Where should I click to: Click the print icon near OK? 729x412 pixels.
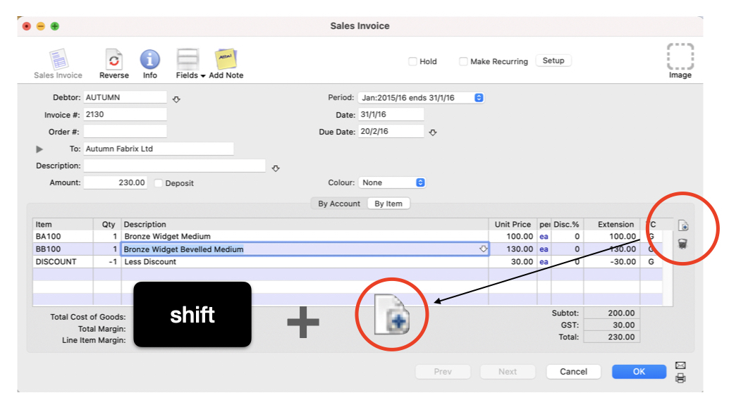click(x=680, y=378)
